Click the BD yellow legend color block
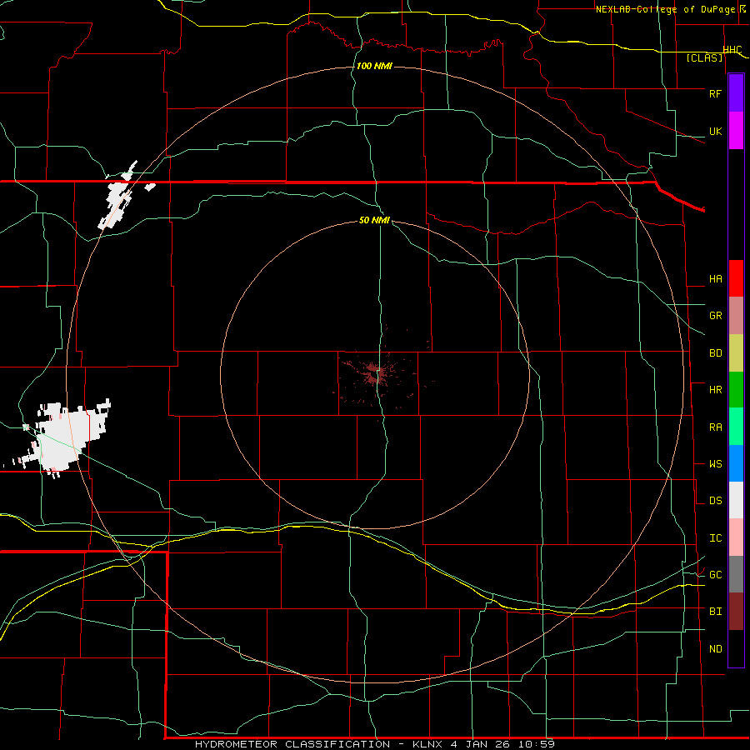The height and width of the screenshot is (750, 750). [x=736, y=353]
